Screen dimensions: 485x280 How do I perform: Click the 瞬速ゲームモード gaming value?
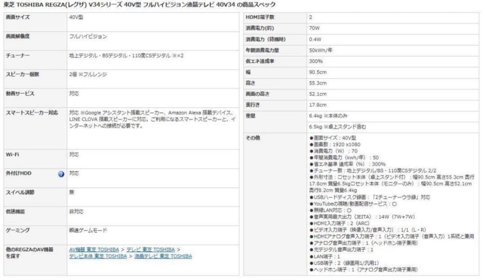(x=88, y=230)
